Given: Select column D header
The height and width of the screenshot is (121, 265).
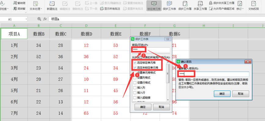Looking at the screenshot, I should [86, 26].
